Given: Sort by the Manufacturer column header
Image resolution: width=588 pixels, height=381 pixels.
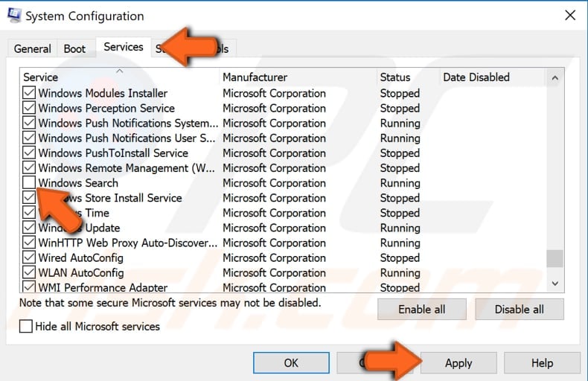Looking at the screenshot, I should pyautogui.click(x=298, y=77).
